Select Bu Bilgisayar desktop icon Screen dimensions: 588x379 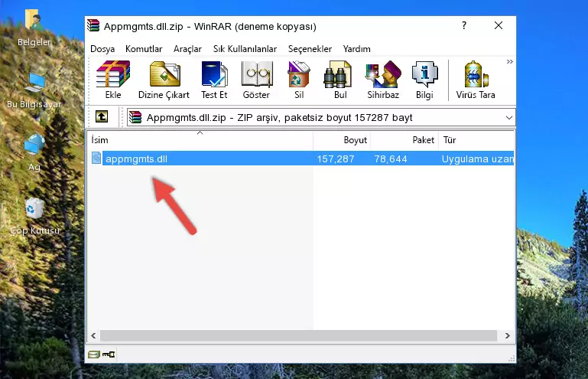[34, 90]
